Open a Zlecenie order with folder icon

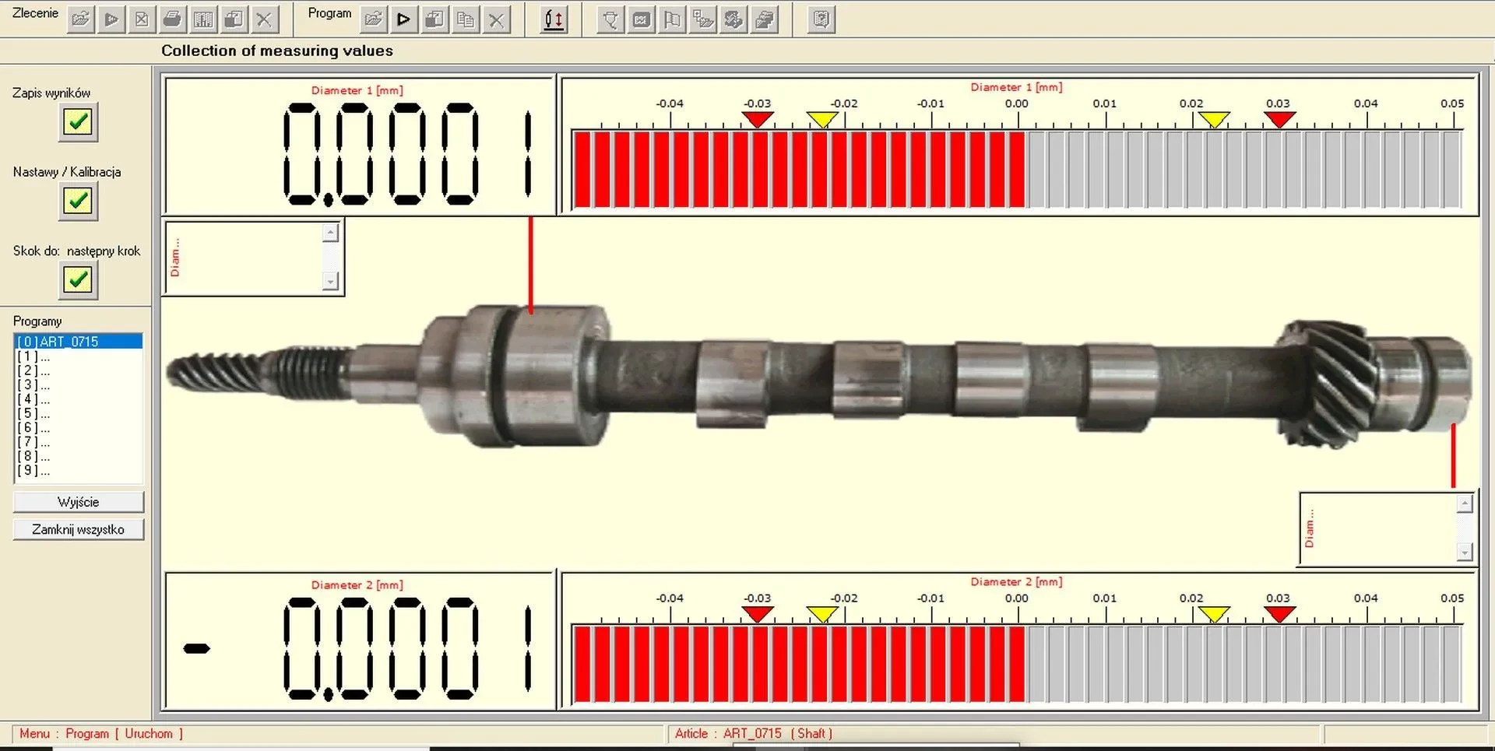click(80, 19)
